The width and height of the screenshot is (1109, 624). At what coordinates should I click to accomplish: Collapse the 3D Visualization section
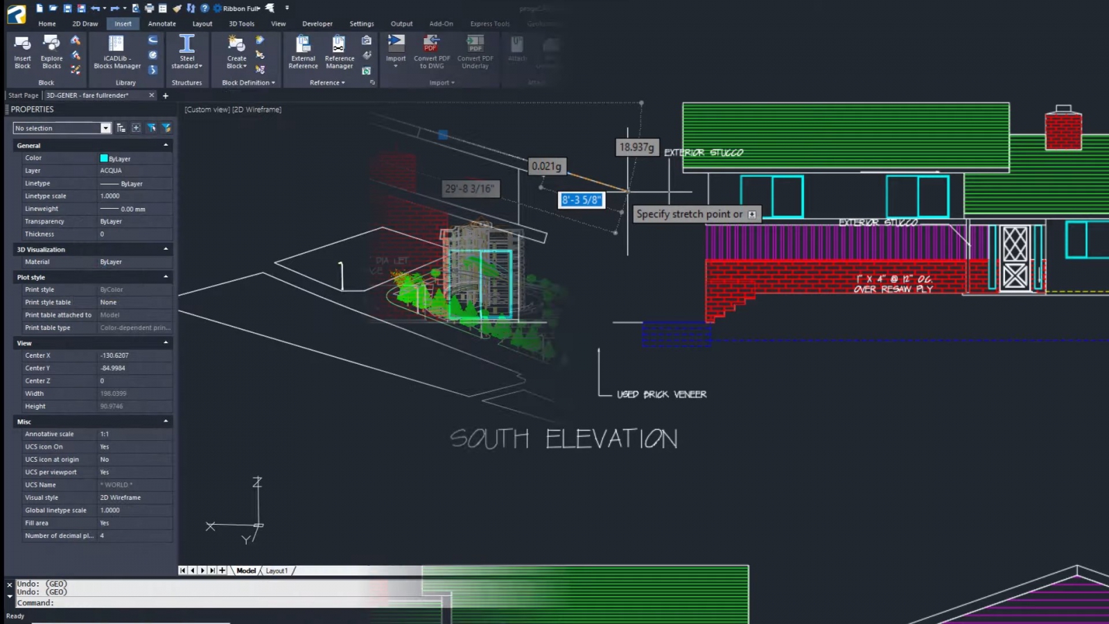[x=166, y=249]
